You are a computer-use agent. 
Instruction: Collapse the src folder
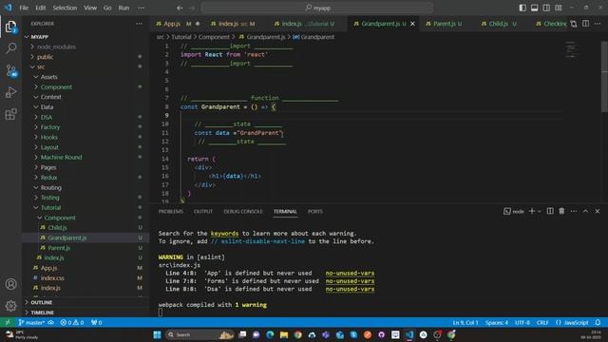tap(41, 66)
